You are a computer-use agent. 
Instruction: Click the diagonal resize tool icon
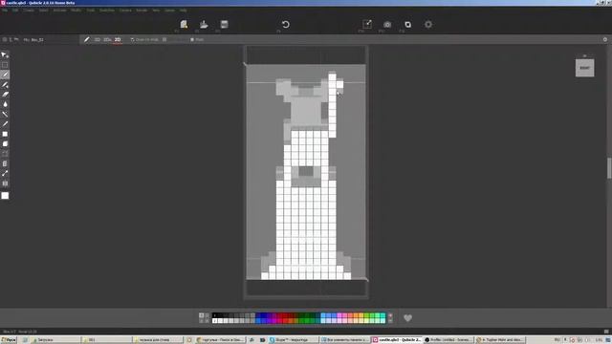click(x=5, y=174)
